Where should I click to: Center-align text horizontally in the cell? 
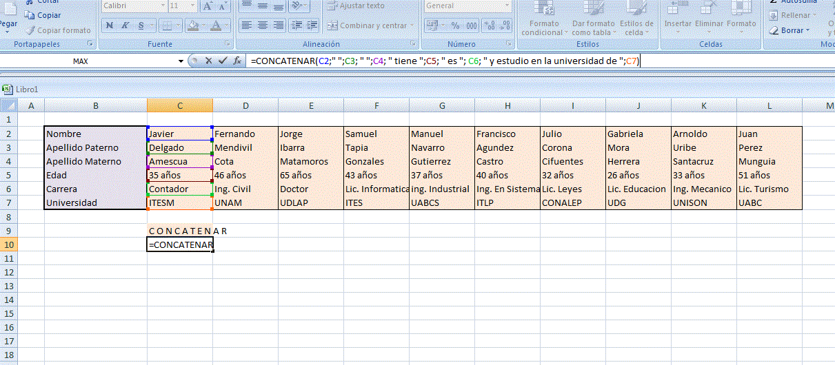tap(262, 25)
